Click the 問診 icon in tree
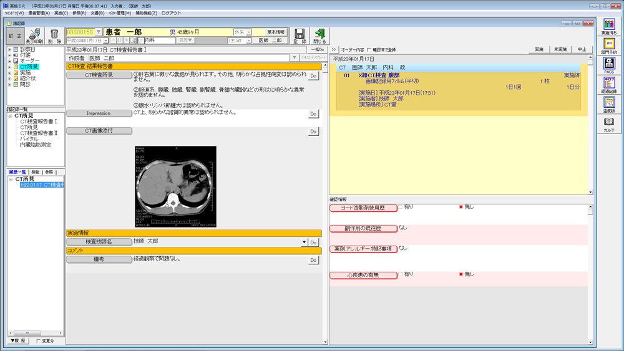The height and width of the screenshot is (351, 624). [x=16, y=84]
